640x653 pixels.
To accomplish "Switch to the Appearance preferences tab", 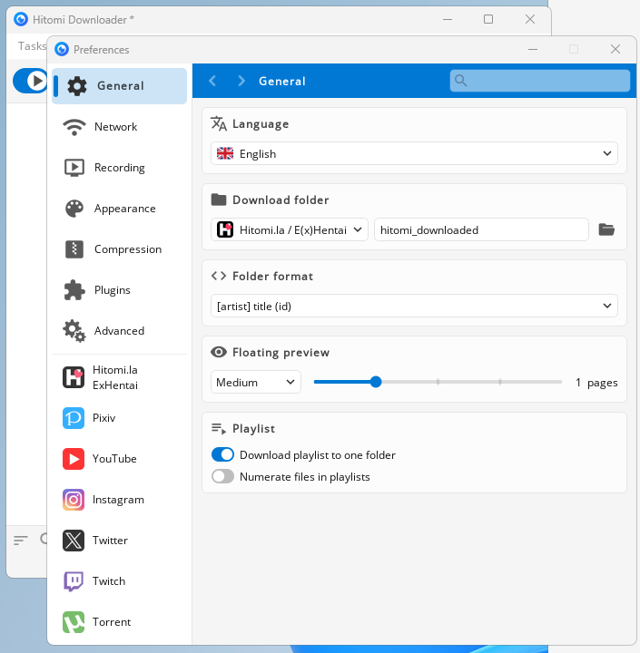I will coord(124,209).
